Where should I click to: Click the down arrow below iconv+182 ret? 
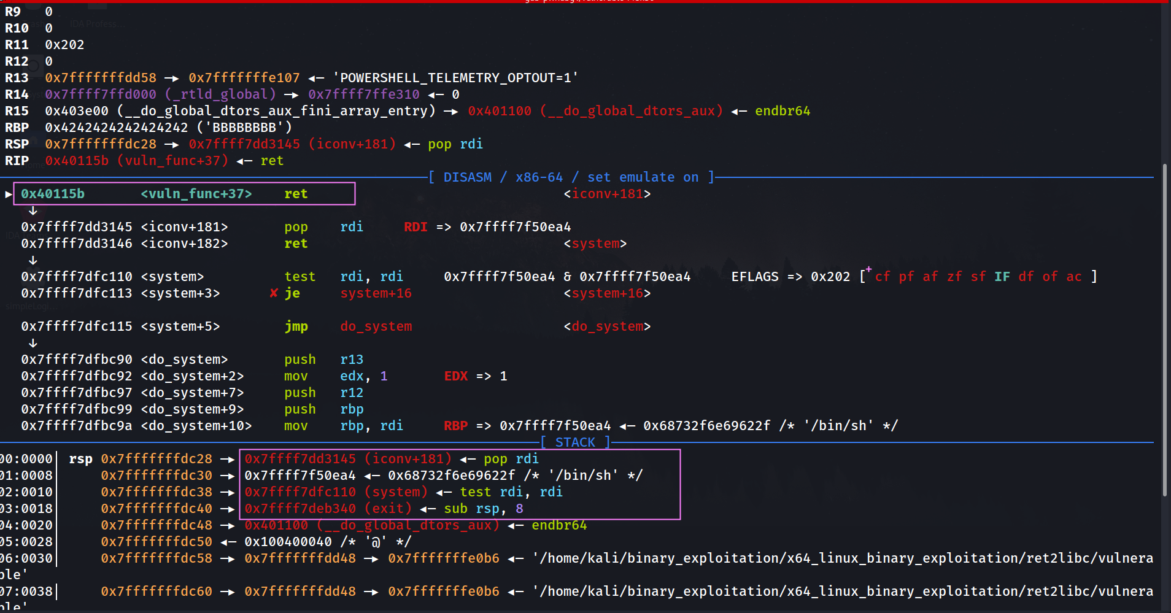(x=33, y=260)
